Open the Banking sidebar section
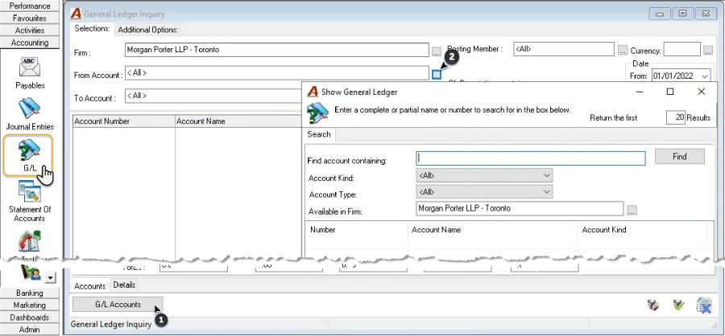 30,293
